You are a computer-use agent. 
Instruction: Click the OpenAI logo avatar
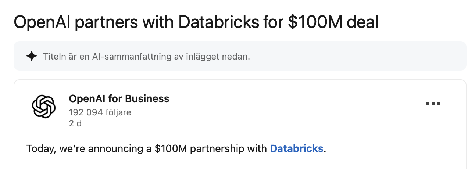tap(43, 107)
